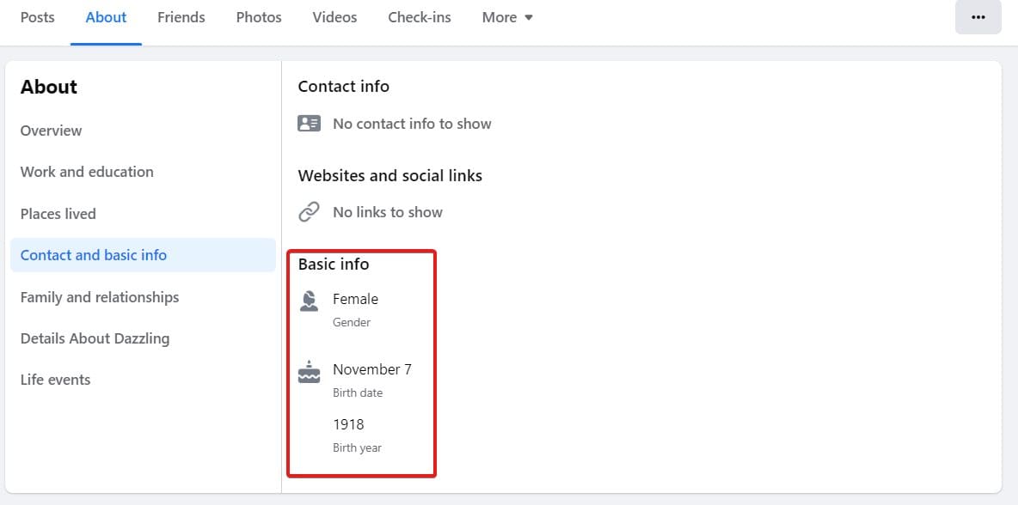Click the chain link icon
Image resolution: width=1018 pixels, height=505 pixels.
tap(309, 212)
